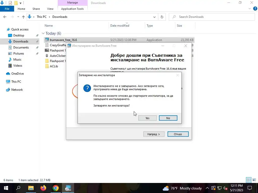Select the ACLib folder
258x193 pixels.
(54, 66)
